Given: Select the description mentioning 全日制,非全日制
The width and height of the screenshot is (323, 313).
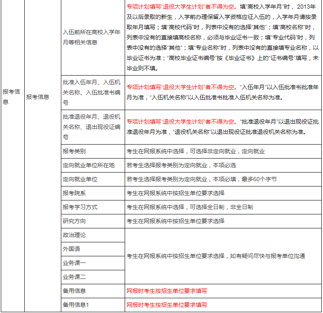Looking at the screenshot, I should [190, 207].
